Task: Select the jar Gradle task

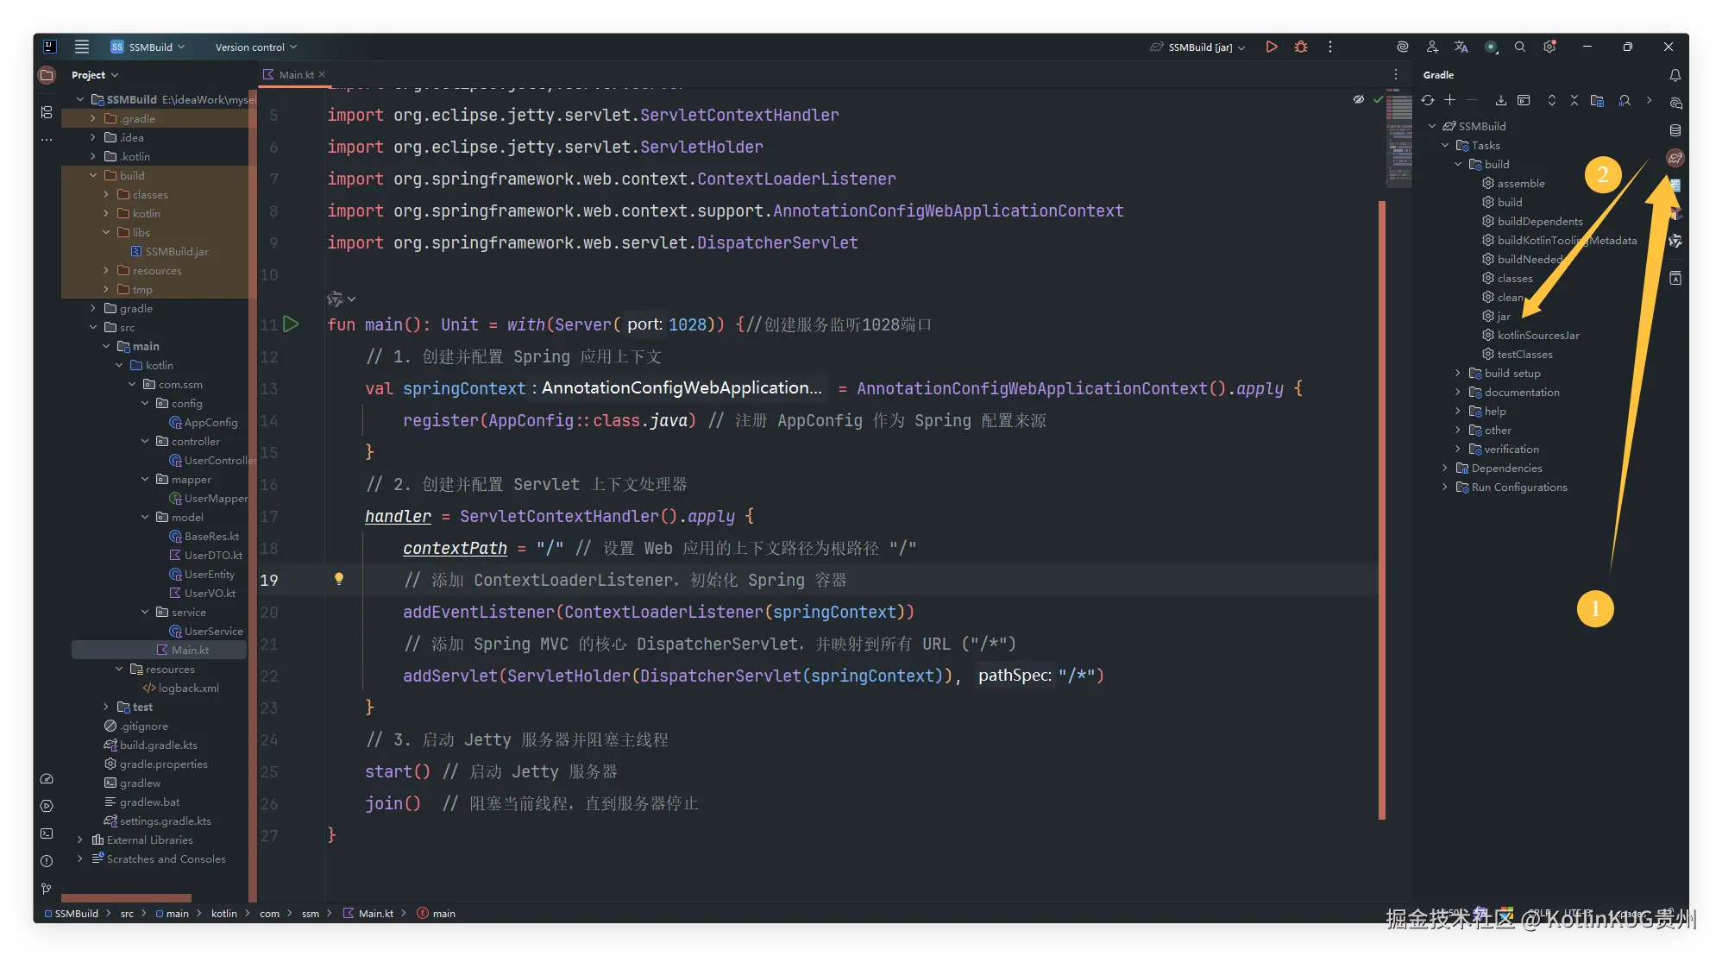Action: pos(1504,316)
